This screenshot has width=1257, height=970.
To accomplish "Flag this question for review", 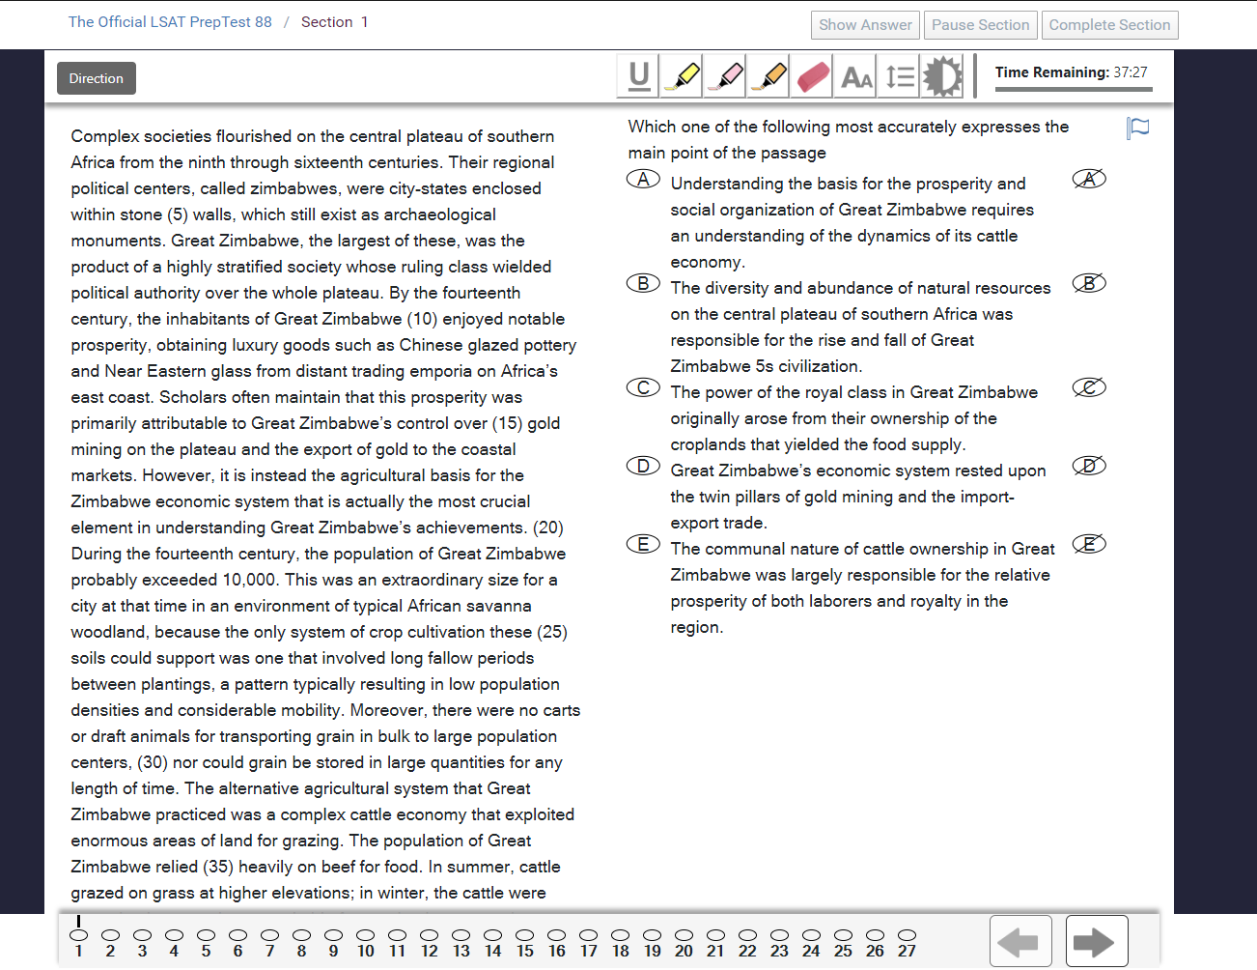I will coord(1138,128).
